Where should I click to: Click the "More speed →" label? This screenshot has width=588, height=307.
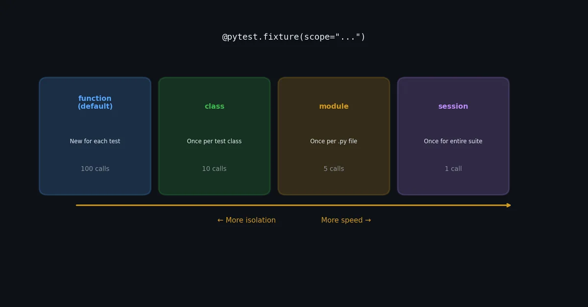[346, 220]
